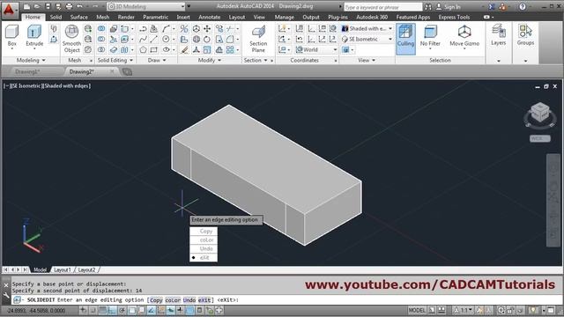Open the Surface ribbon tab
This screenshot has width=564, height=317.
[x=78, y=17]
